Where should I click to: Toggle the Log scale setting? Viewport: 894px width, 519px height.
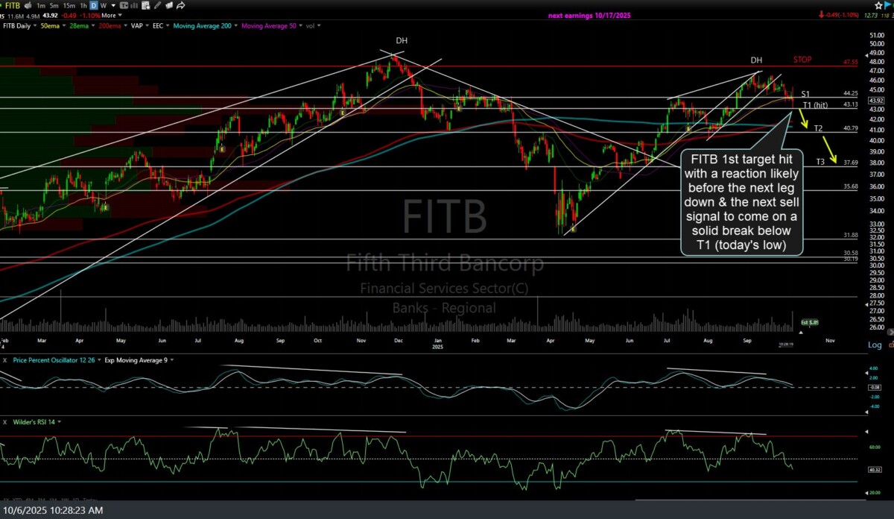click(x=875, y=345)
